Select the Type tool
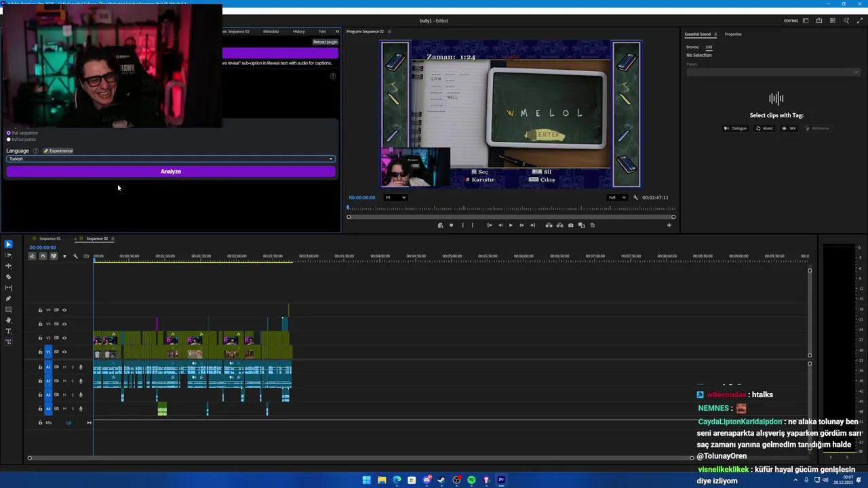Image resolution: width=868 pixels, height=488 pixels. click(8, 331)
